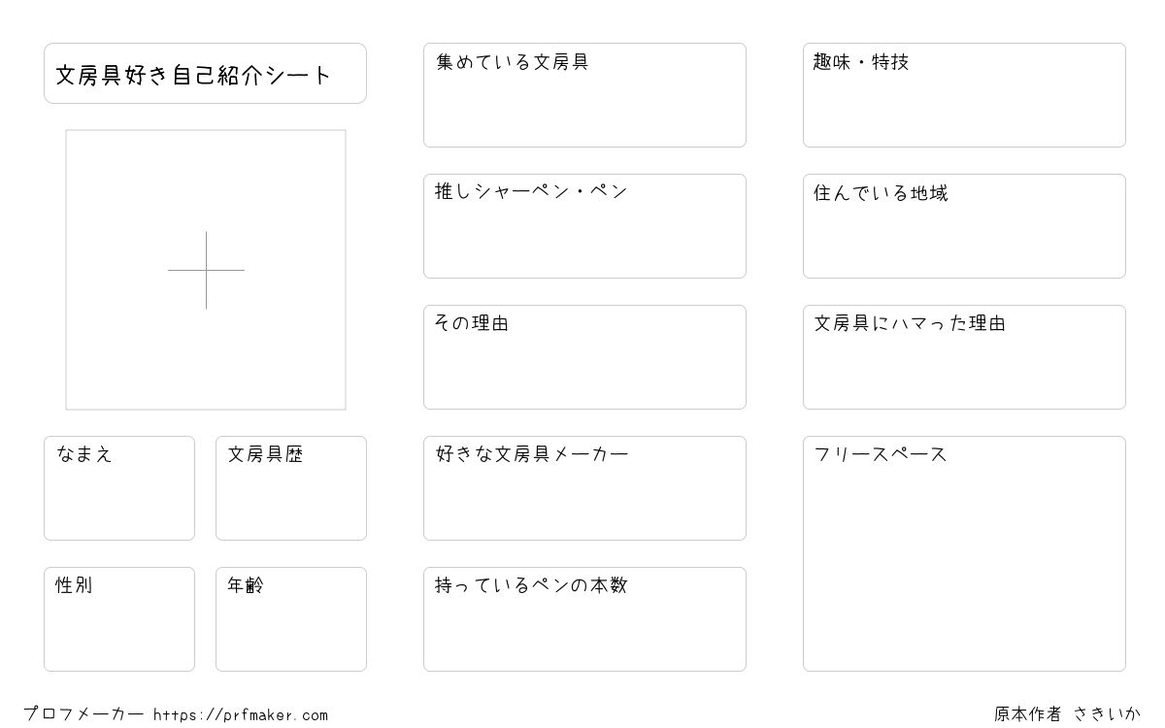Click the 持っているペンの本数 box
Screen dimensions: 1165x728
(x=584, y=619)
